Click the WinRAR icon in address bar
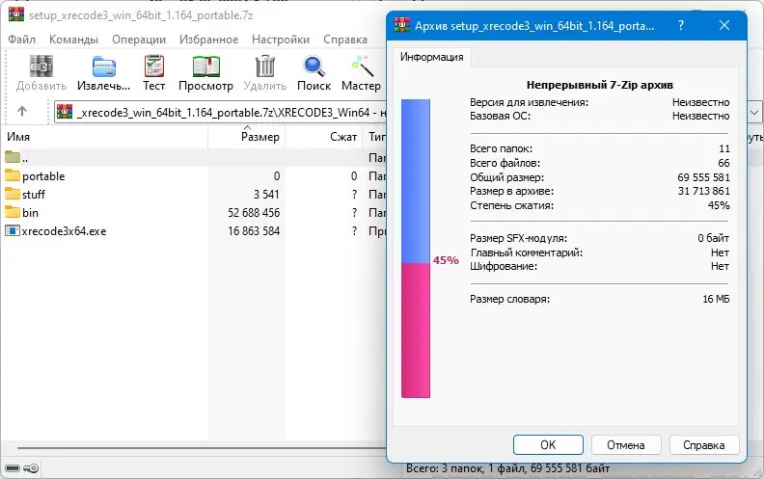The image size is (764, 479). (65, 112)
